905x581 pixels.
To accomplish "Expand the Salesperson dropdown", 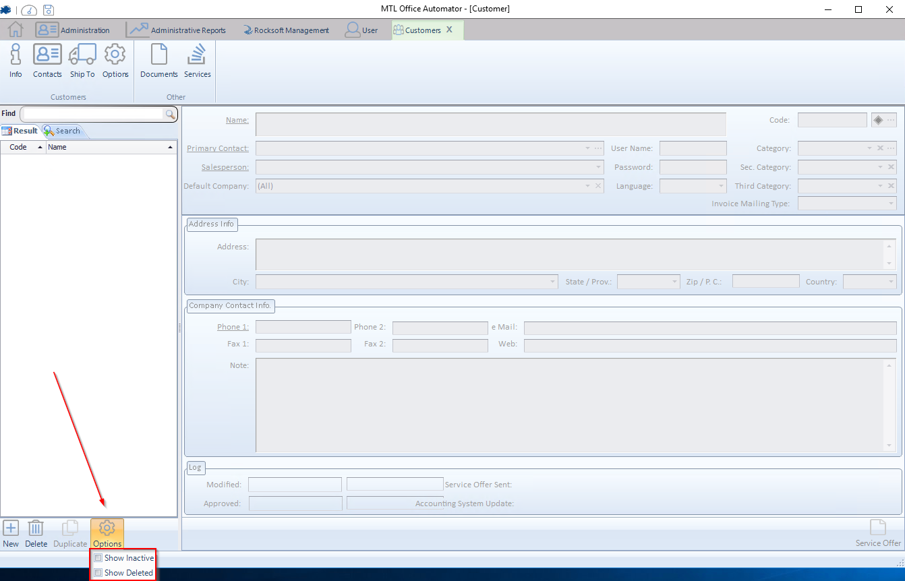I will (x=598, y=167).
